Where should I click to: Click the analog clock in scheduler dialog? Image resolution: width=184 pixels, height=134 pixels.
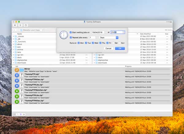tap(64, 35)
